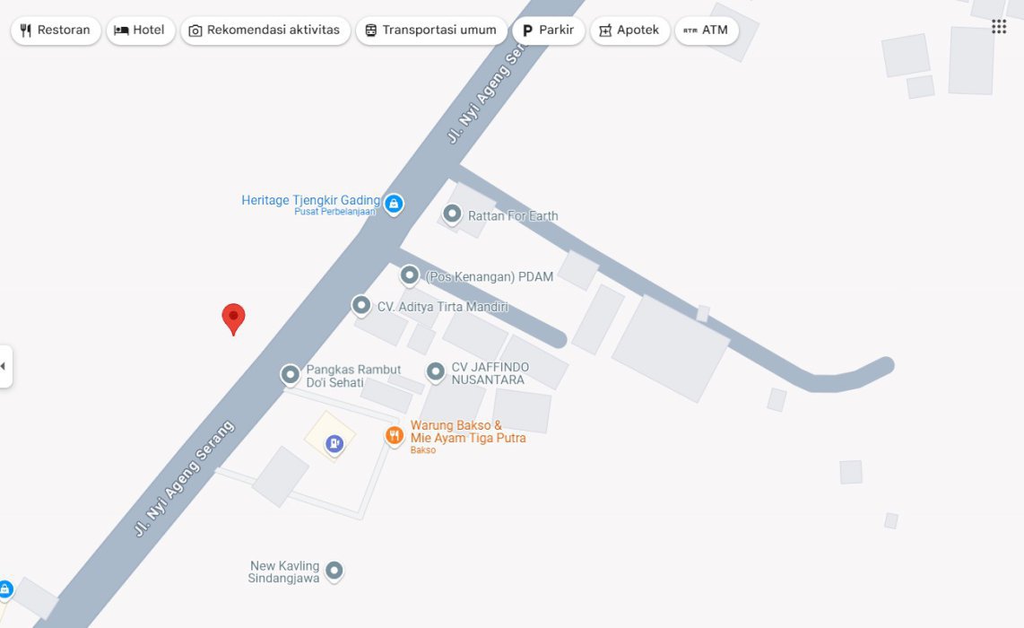Show nearby ATM locations
This screenshot has width=1024, height=628.
click(707, 31)
